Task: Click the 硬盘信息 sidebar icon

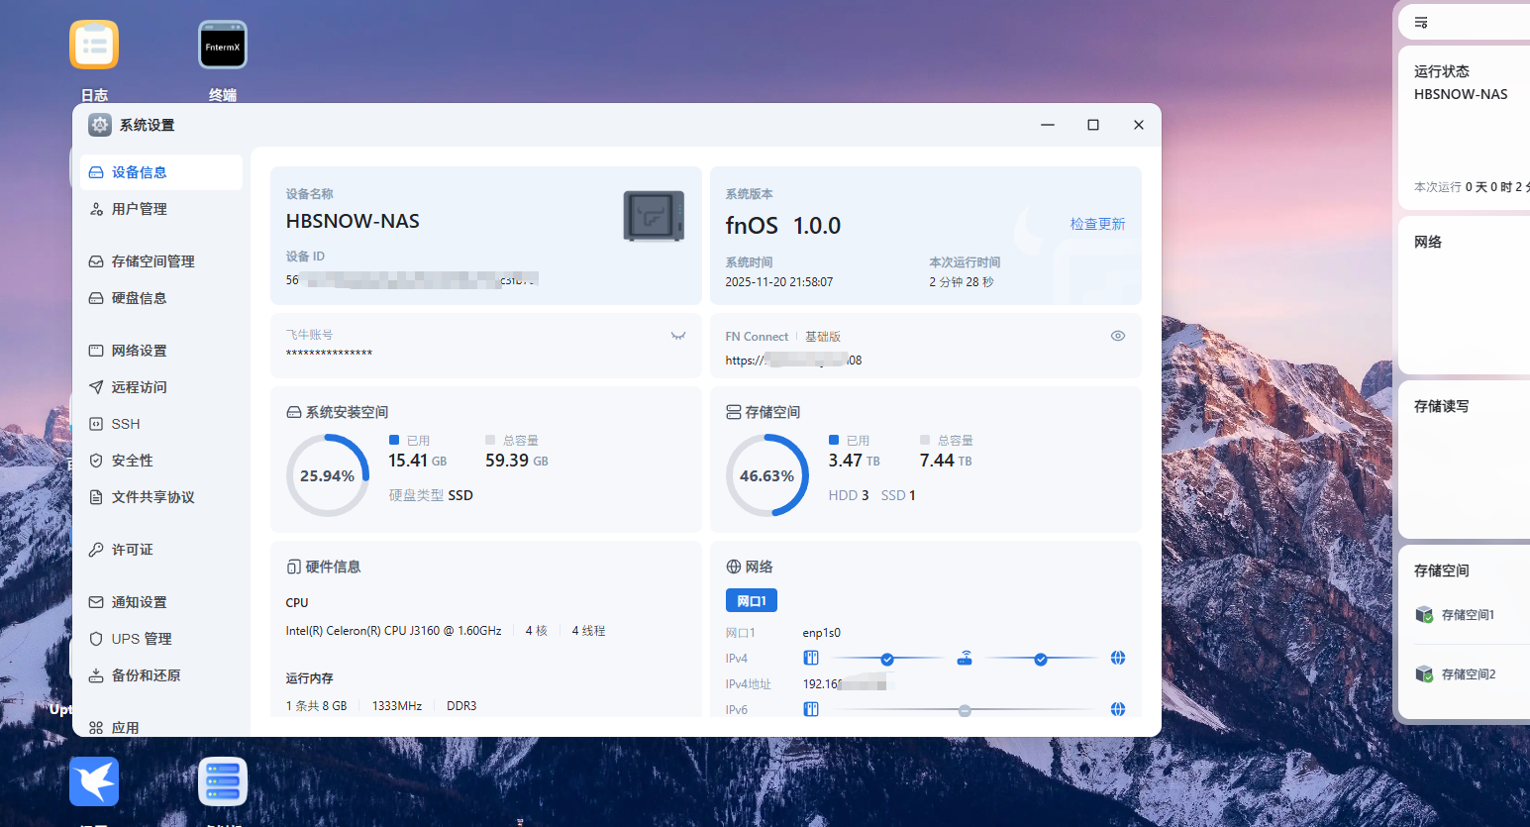Action: point(96,298)
